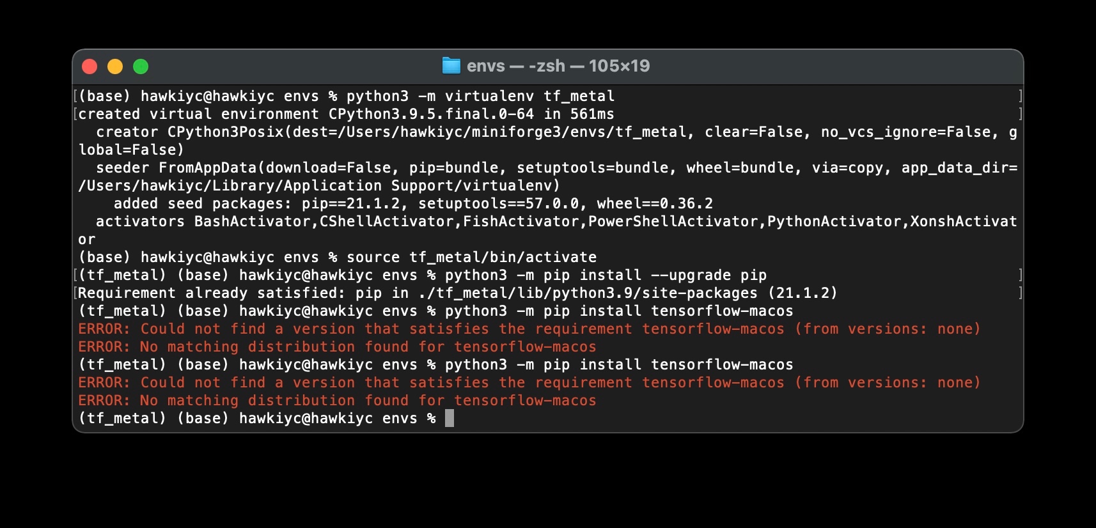1096x528 pixels.
Task: Click the '(base)' prefix on the last prompt
Action: click(201, 418)
